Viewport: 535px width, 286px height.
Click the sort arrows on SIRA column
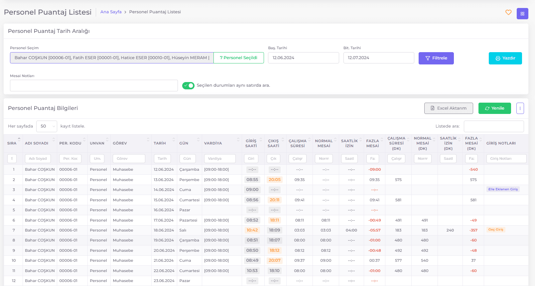(19, 140)
